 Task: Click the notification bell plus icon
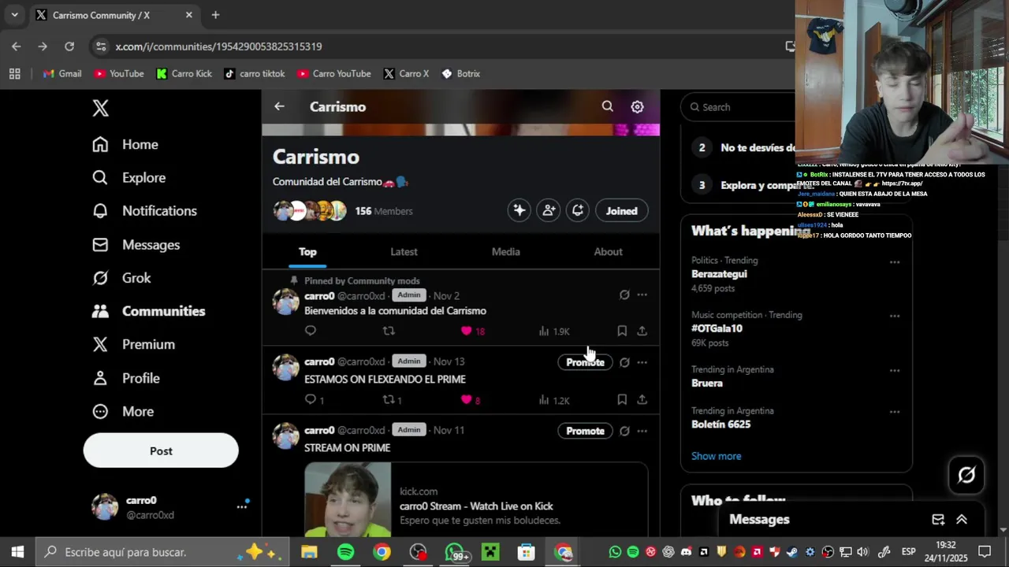coord(578,210)
